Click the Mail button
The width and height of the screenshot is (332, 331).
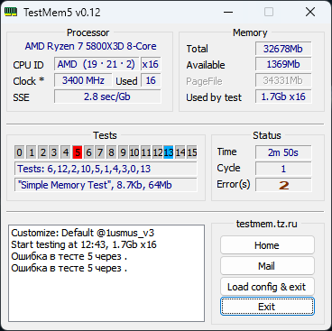tap(267, 266)
